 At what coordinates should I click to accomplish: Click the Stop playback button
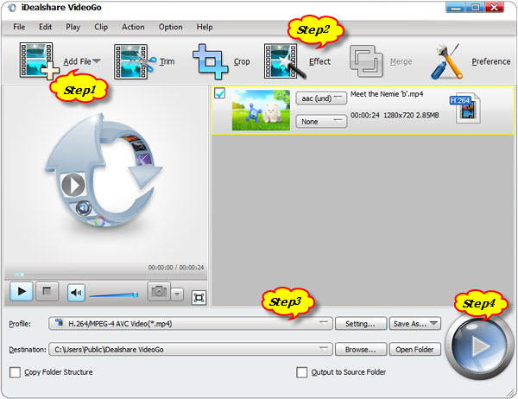pos(47,292)
